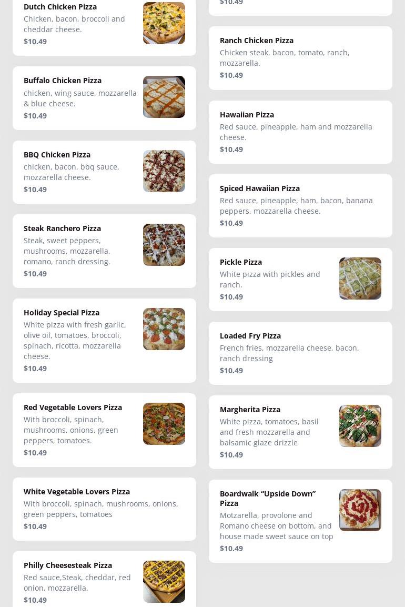This screenshot has height=607, width=405.
Task: Select the Hawaiian Pizza title
Action: 247,115
